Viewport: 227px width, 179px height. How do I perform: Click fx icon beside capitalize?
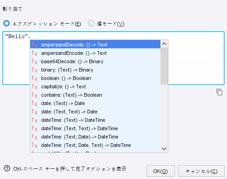point(34,86)
